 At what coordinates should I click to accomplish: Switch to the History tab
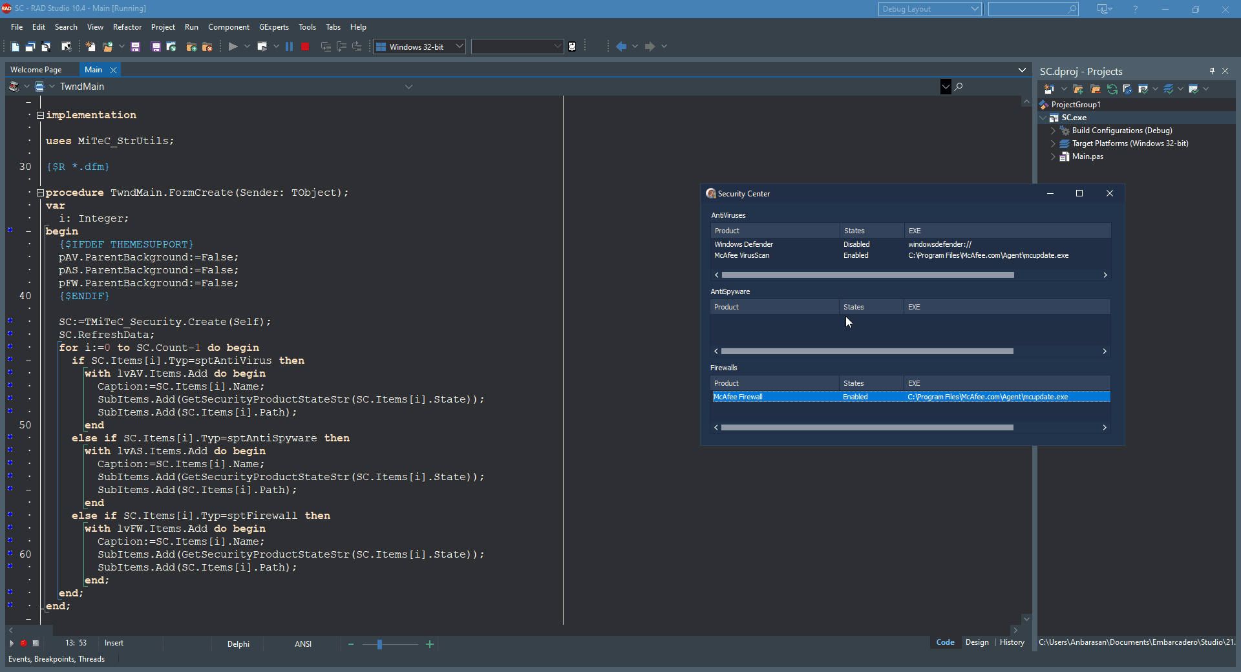[1012, 642]
